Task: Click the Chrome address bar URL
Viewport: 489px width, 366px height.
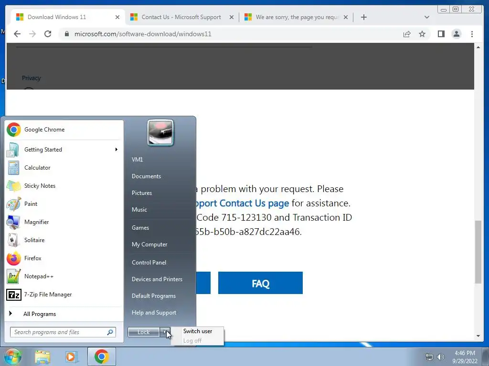Action: (x=143, y=34)
